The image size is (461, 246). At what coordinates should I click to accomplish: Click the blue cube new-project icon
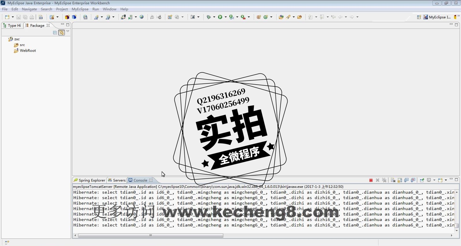pyautogui.click(x=74, y=17)
